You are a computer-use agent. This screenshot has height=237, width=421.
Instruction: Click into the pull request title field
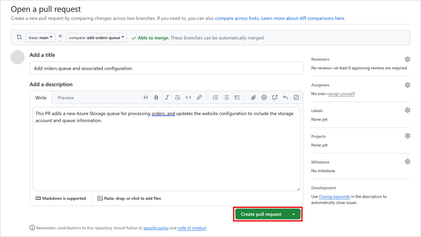(166, 68)
